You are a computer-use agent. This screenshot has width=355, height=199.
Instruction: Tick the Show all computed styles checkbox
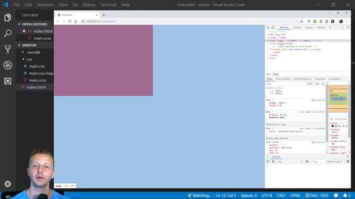336,119
